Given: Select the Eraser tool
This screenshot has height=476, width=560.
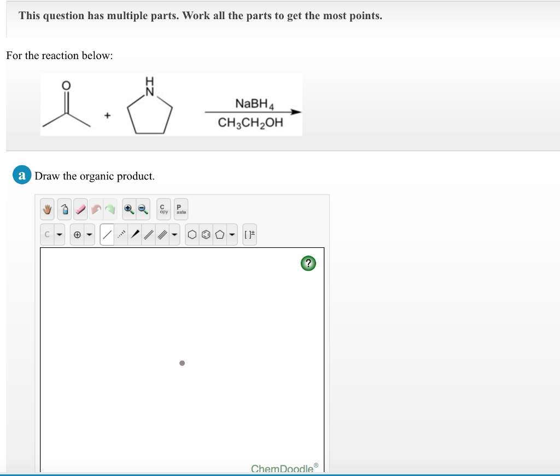Looking at the screenshot, I should tap(80, 208).
